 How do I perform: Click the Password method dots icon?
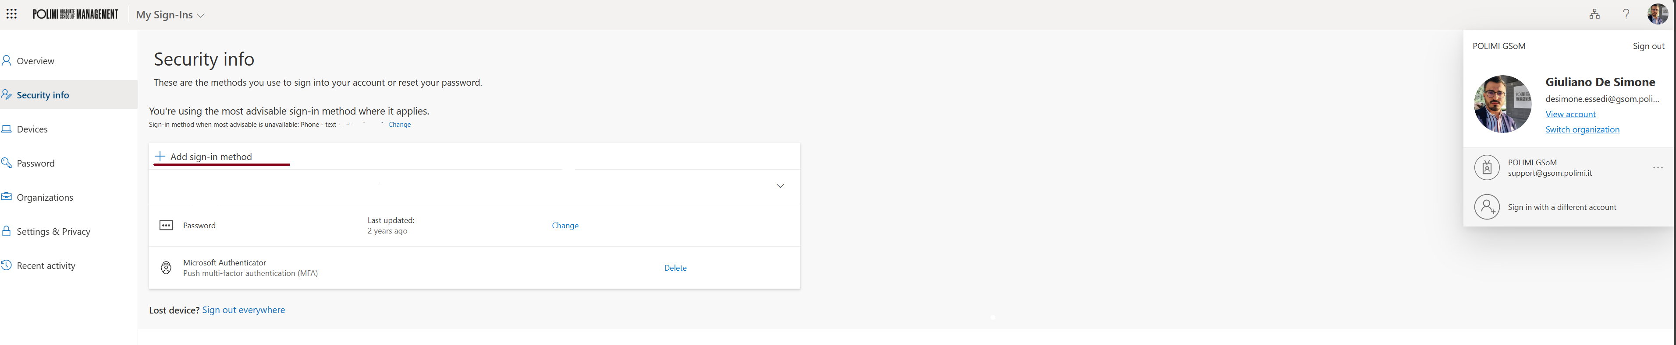[x=166, y=226]
